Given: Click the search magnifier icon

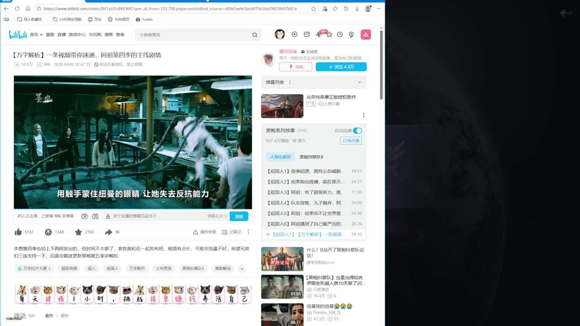Looking at the screenshot, I should pyautogui.click(x=255, y=35).
